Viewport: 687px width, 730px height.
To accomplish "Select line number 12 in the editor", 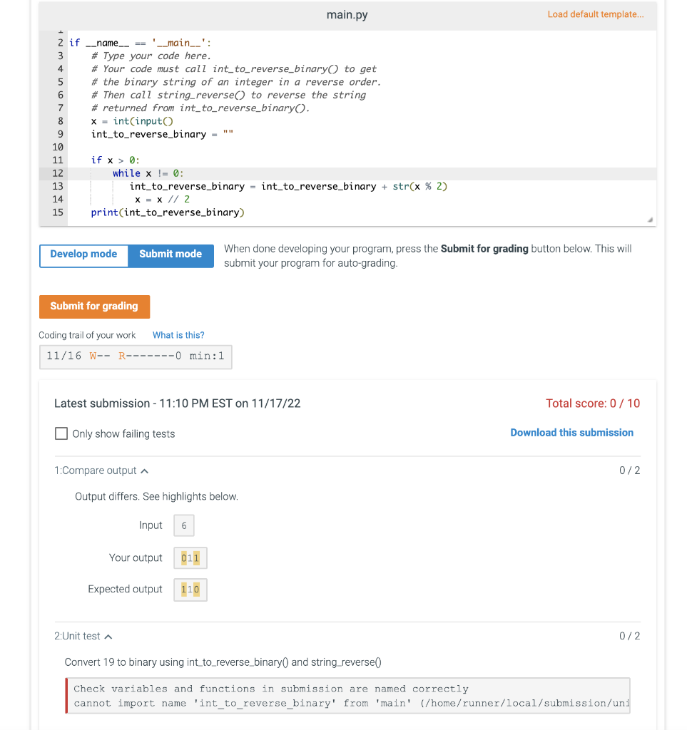I will pyautogui.click(x=57, y=173).
